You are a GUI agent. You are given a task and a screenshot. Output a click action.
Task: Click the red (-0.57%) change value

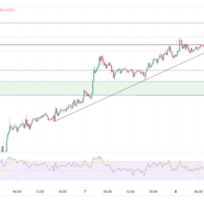pos(8,10)
